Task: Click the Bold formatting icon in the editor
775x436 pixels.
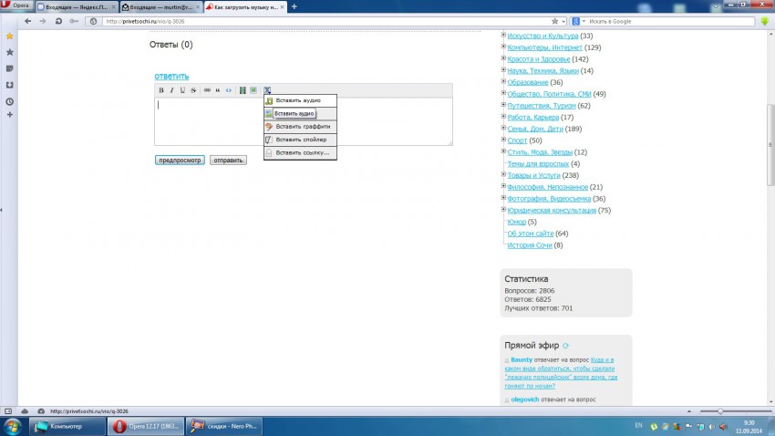Action: pos(161,90)
